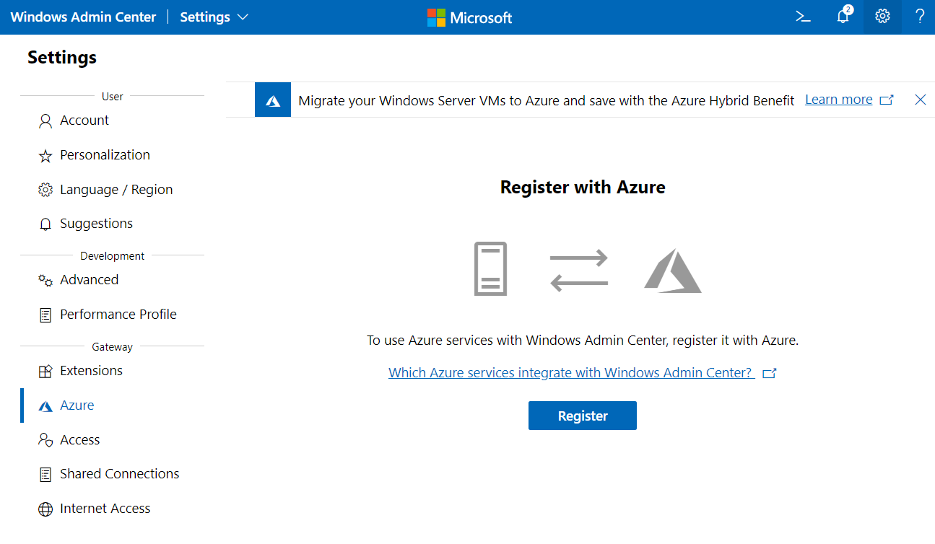
Task: Open the Azure services integration link
Action: tap(570, 373)
